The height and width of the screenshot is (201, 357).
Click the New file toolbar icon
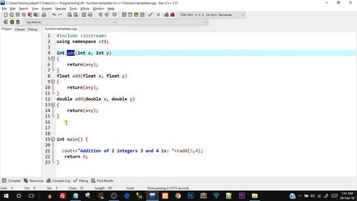tap(6, 15)
